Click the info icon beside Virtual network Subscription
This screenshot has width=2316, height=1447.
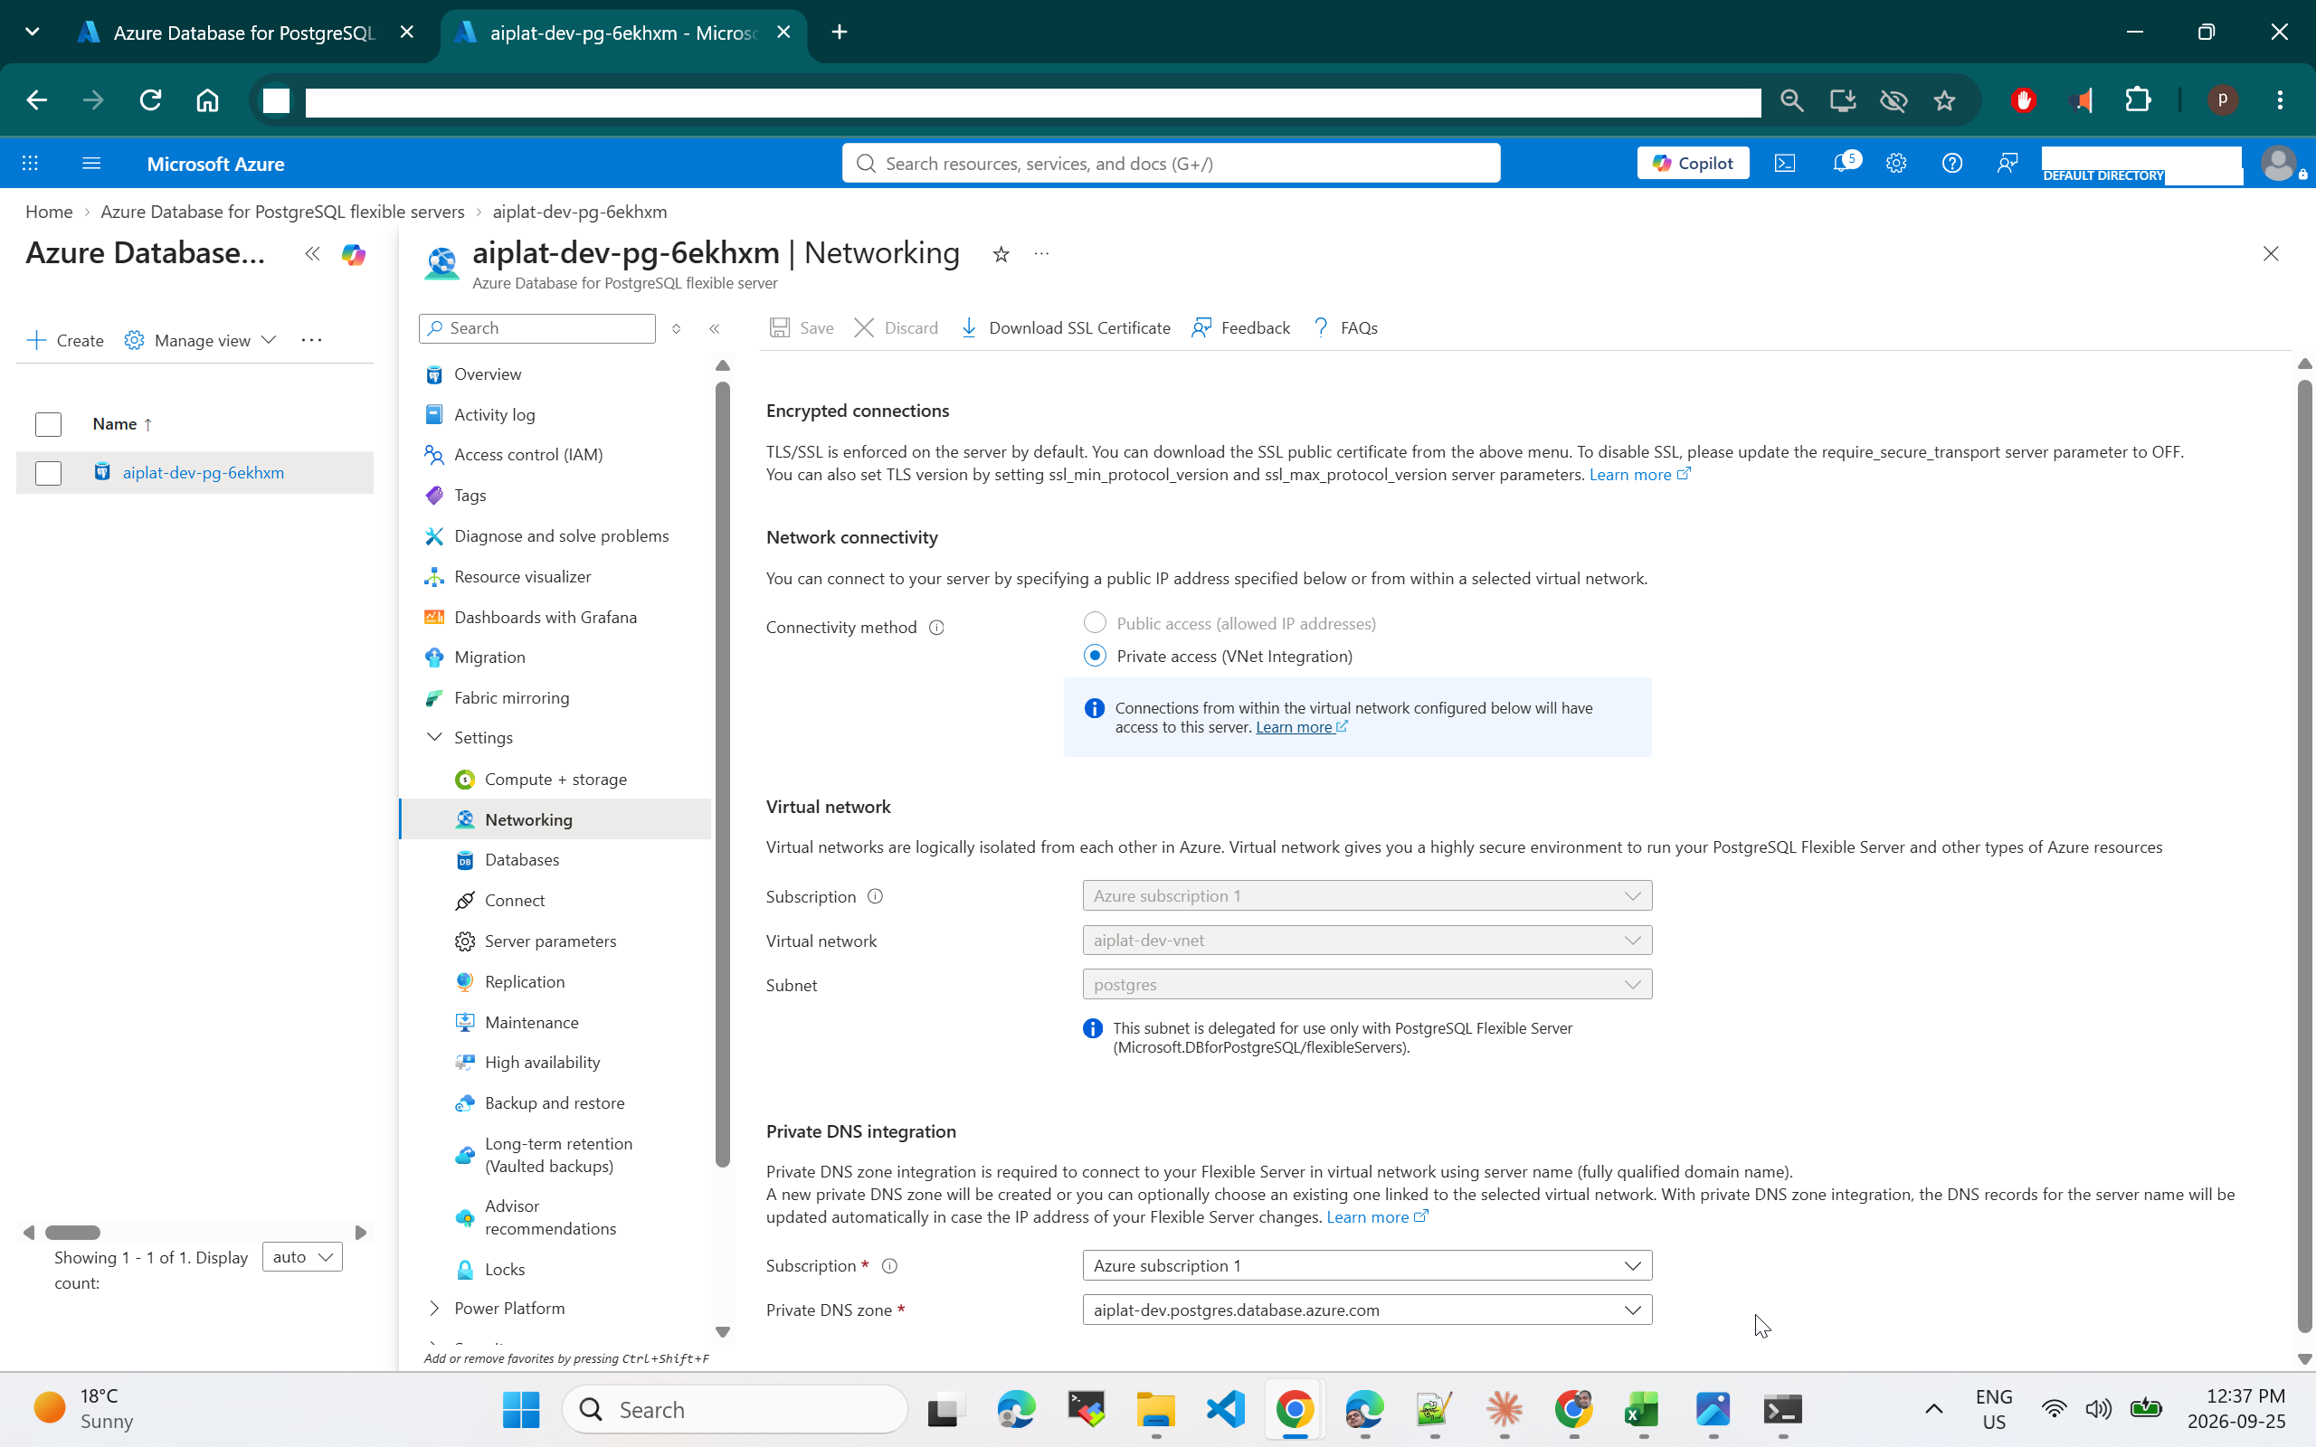pyautogui.click(x=875, y=897)
